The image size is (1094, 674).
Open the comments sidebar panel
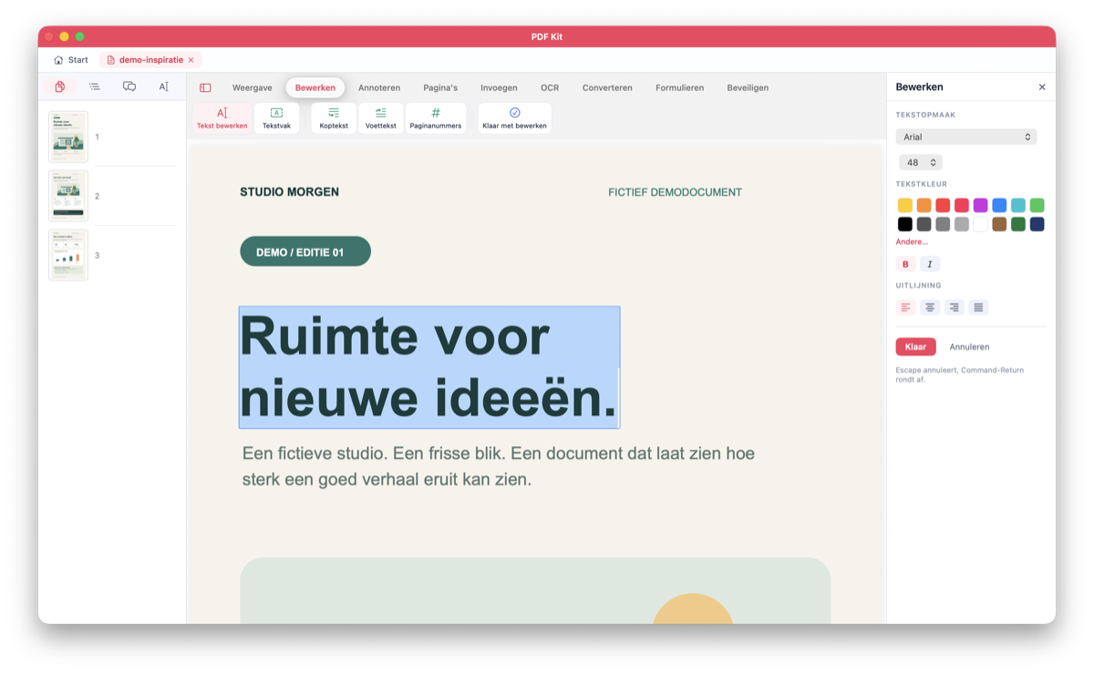pos(129,87)
